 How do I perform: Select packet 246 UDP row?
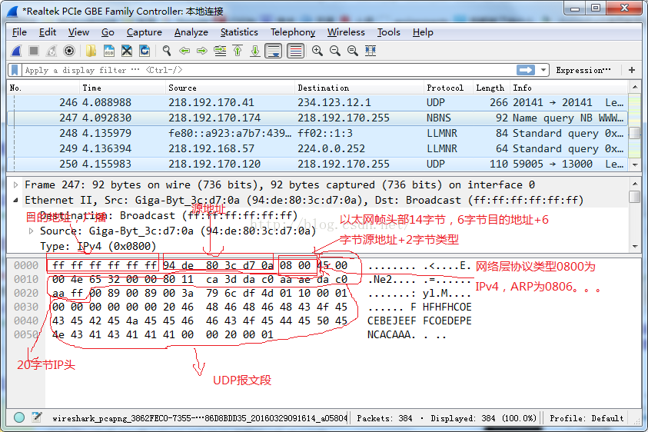pyautogui.click(x=317, y=102)
